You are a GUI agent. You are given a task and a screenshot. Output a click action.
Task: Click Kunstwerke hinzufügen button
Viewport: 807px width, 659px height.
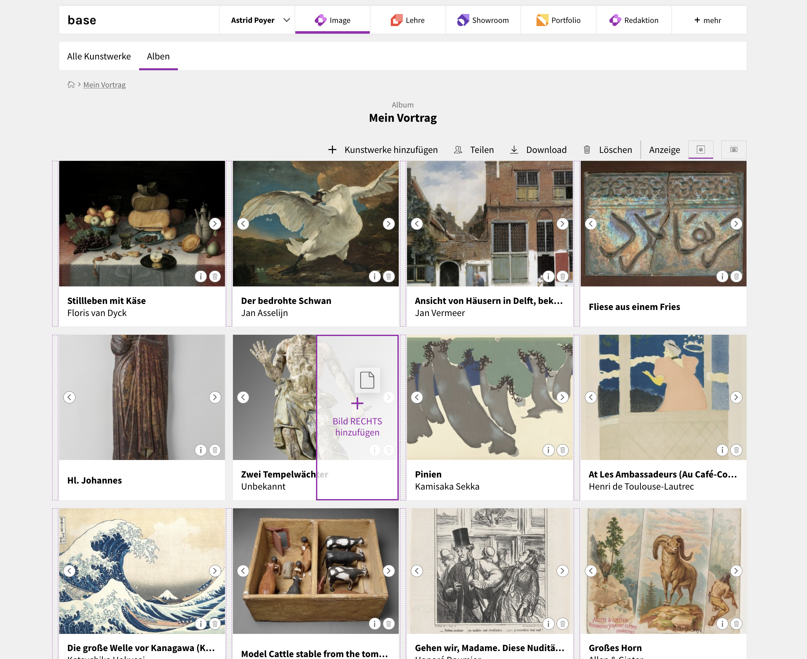click(x=383, y=149)
